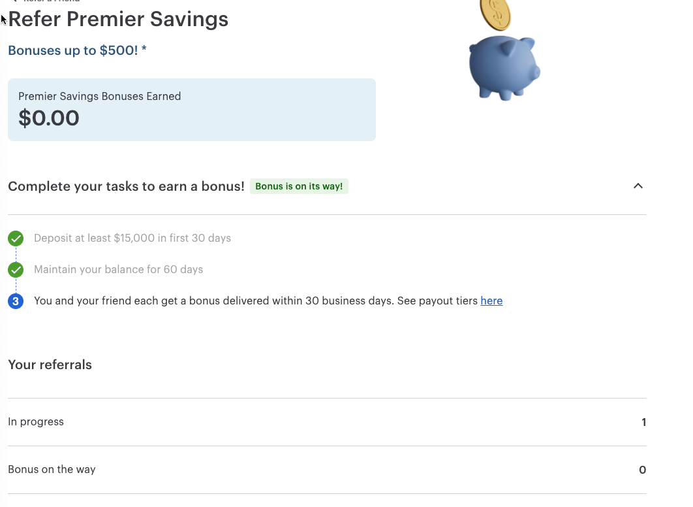Click the blue step 3 circle
The height and width of the screenshot is (507, 693).
16,301
